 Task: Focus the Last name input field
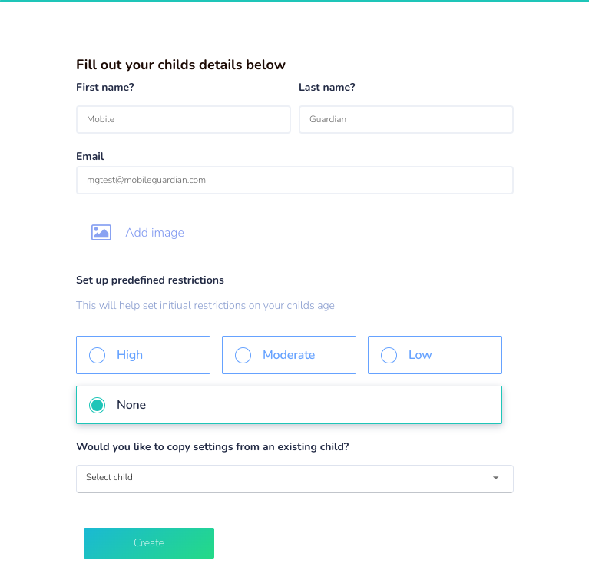406,120
